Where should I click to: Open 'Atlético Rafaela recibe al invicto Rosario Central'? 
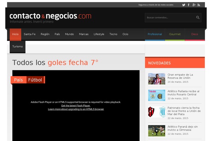(x=183, y=93)
